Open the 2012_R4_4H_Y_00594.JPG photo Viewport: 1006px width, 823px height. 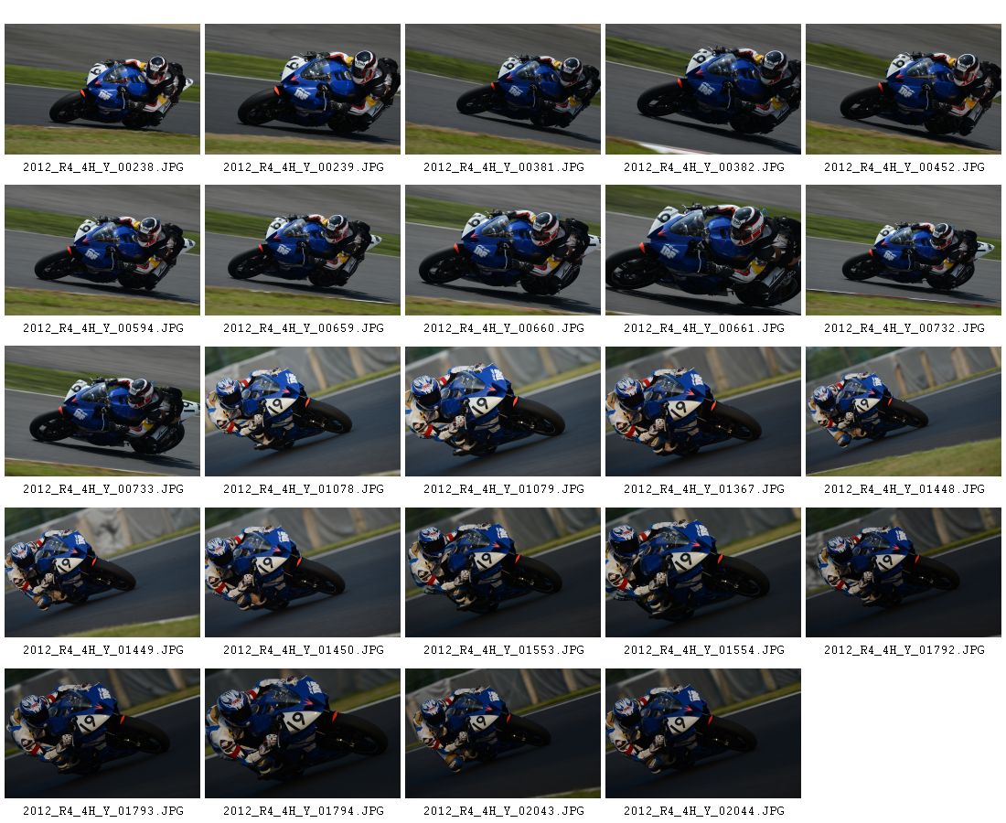[x=102, y=251]
